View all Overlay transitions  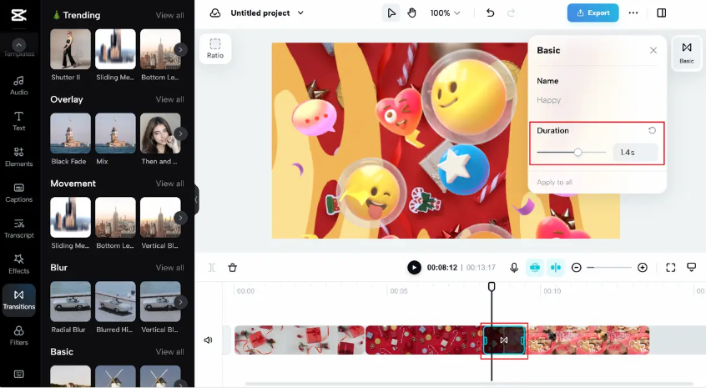(x=169, y=99)
